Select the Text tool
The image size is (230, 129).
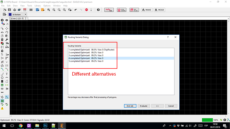point(7,74)
